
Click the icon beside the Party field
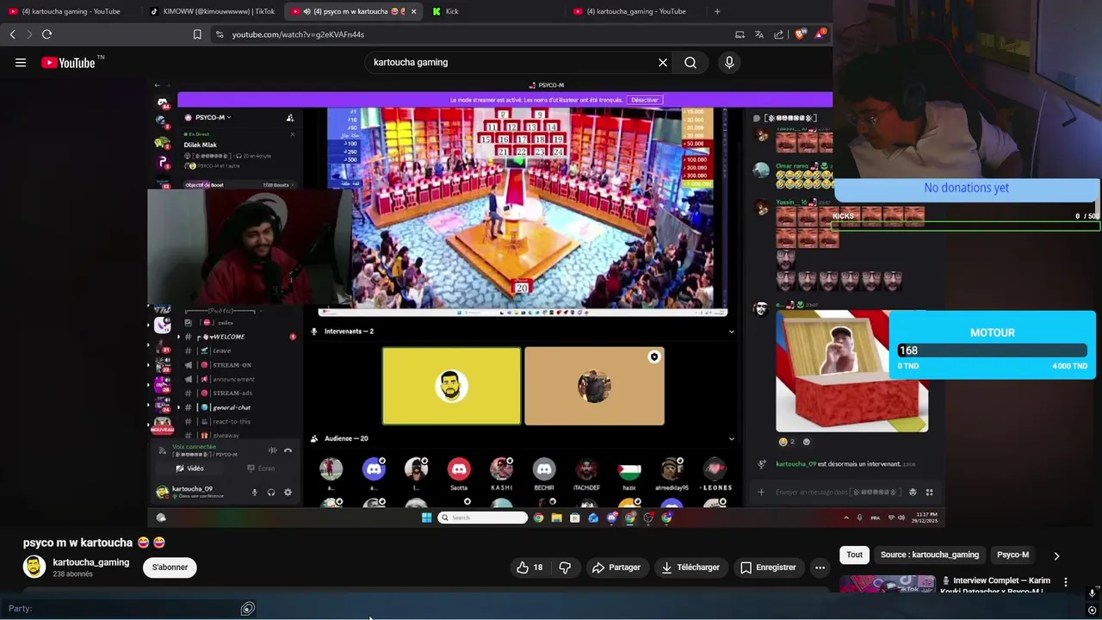click(x=248, y=609)
